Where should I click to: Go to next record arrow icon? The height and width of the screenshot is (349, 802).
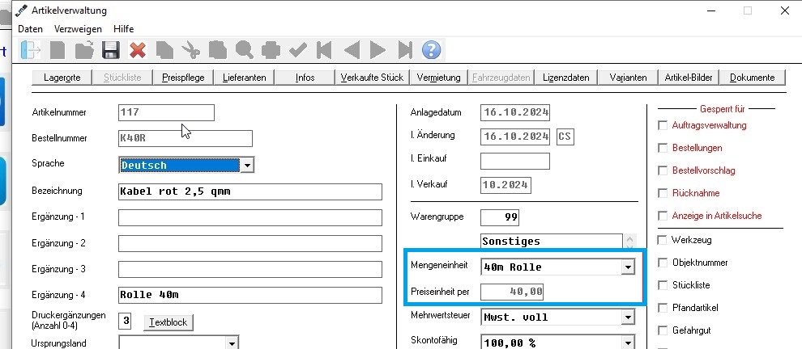click(x=378, y=50)
